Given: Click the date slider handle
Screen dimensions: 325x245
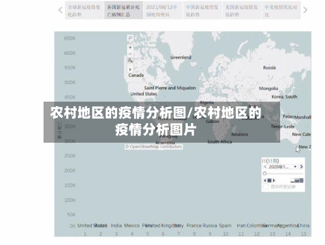Looking at the screenshot, I should coord(265,173).
